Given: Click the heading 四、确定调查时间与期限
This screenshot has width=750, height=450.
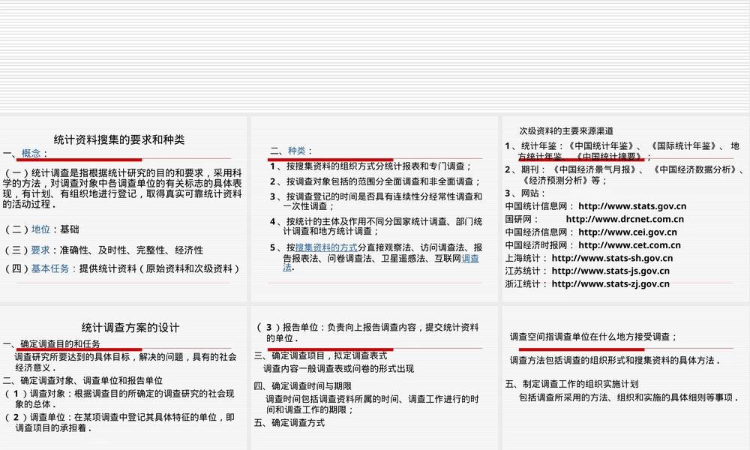Looking at the screenshot, I should [x=303, y=385].
